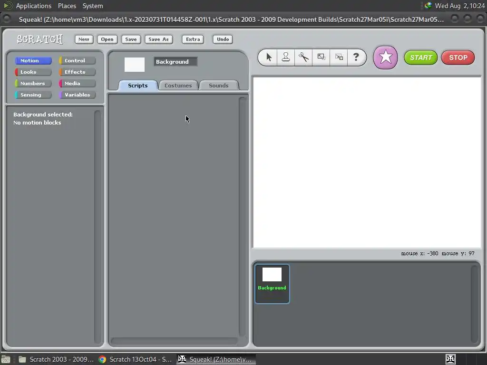
Task: Click the 'Background selected:' text
Action: pyautogui.click(x=43, y=115)
